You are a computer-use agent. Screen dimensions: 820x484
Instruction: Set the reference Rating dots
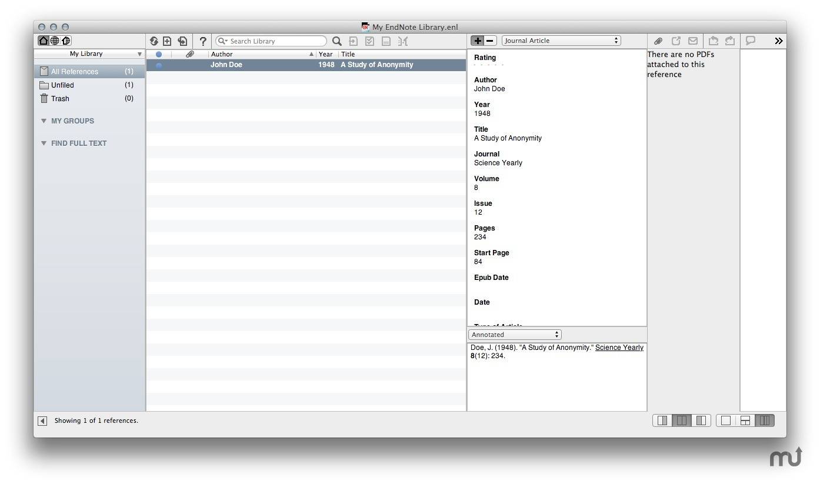coord(489,65)
